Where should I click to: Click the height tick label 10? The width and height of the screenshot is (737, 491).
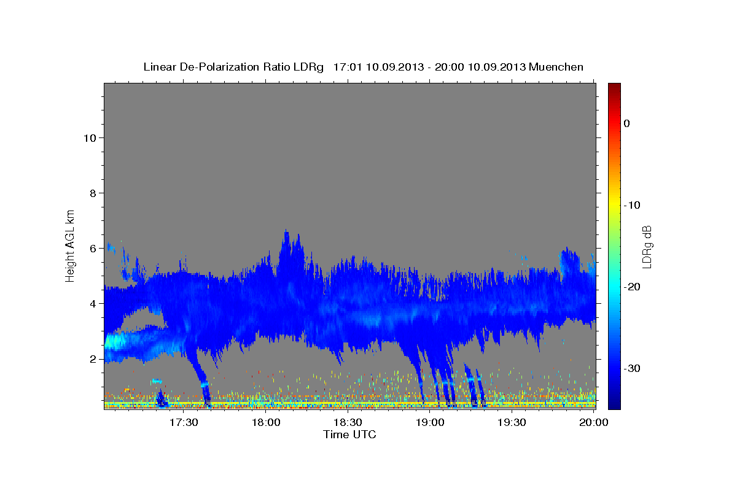pyautogui.click(x=90, y=138)
